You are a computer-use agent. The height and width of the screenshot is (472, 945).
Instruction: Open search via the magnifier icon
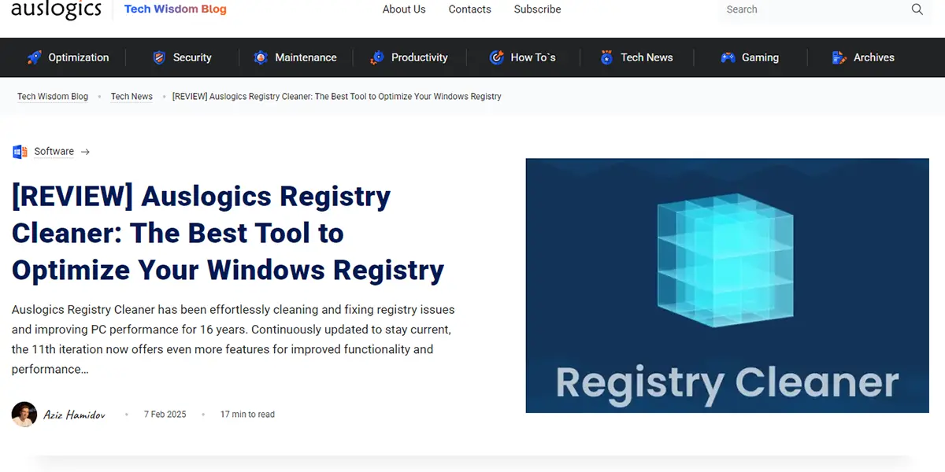click(917, 9)
